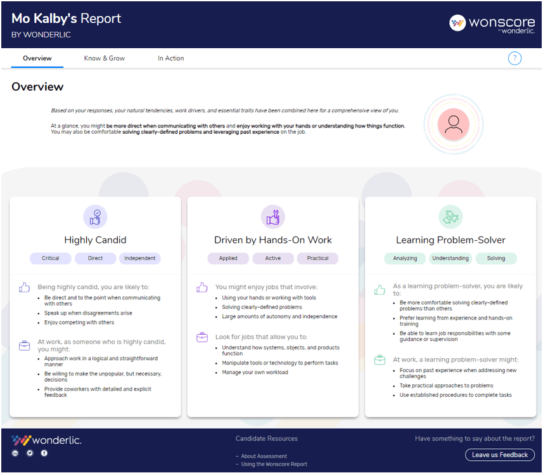Open Using the Wonscore Report link

(274, 464)
